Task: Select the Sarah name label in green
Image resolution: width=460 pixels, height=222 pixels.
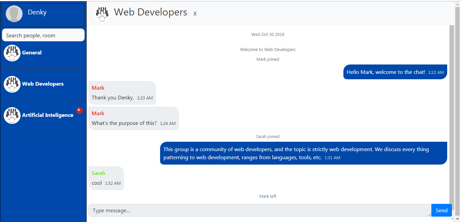Action: pos(98,173)
